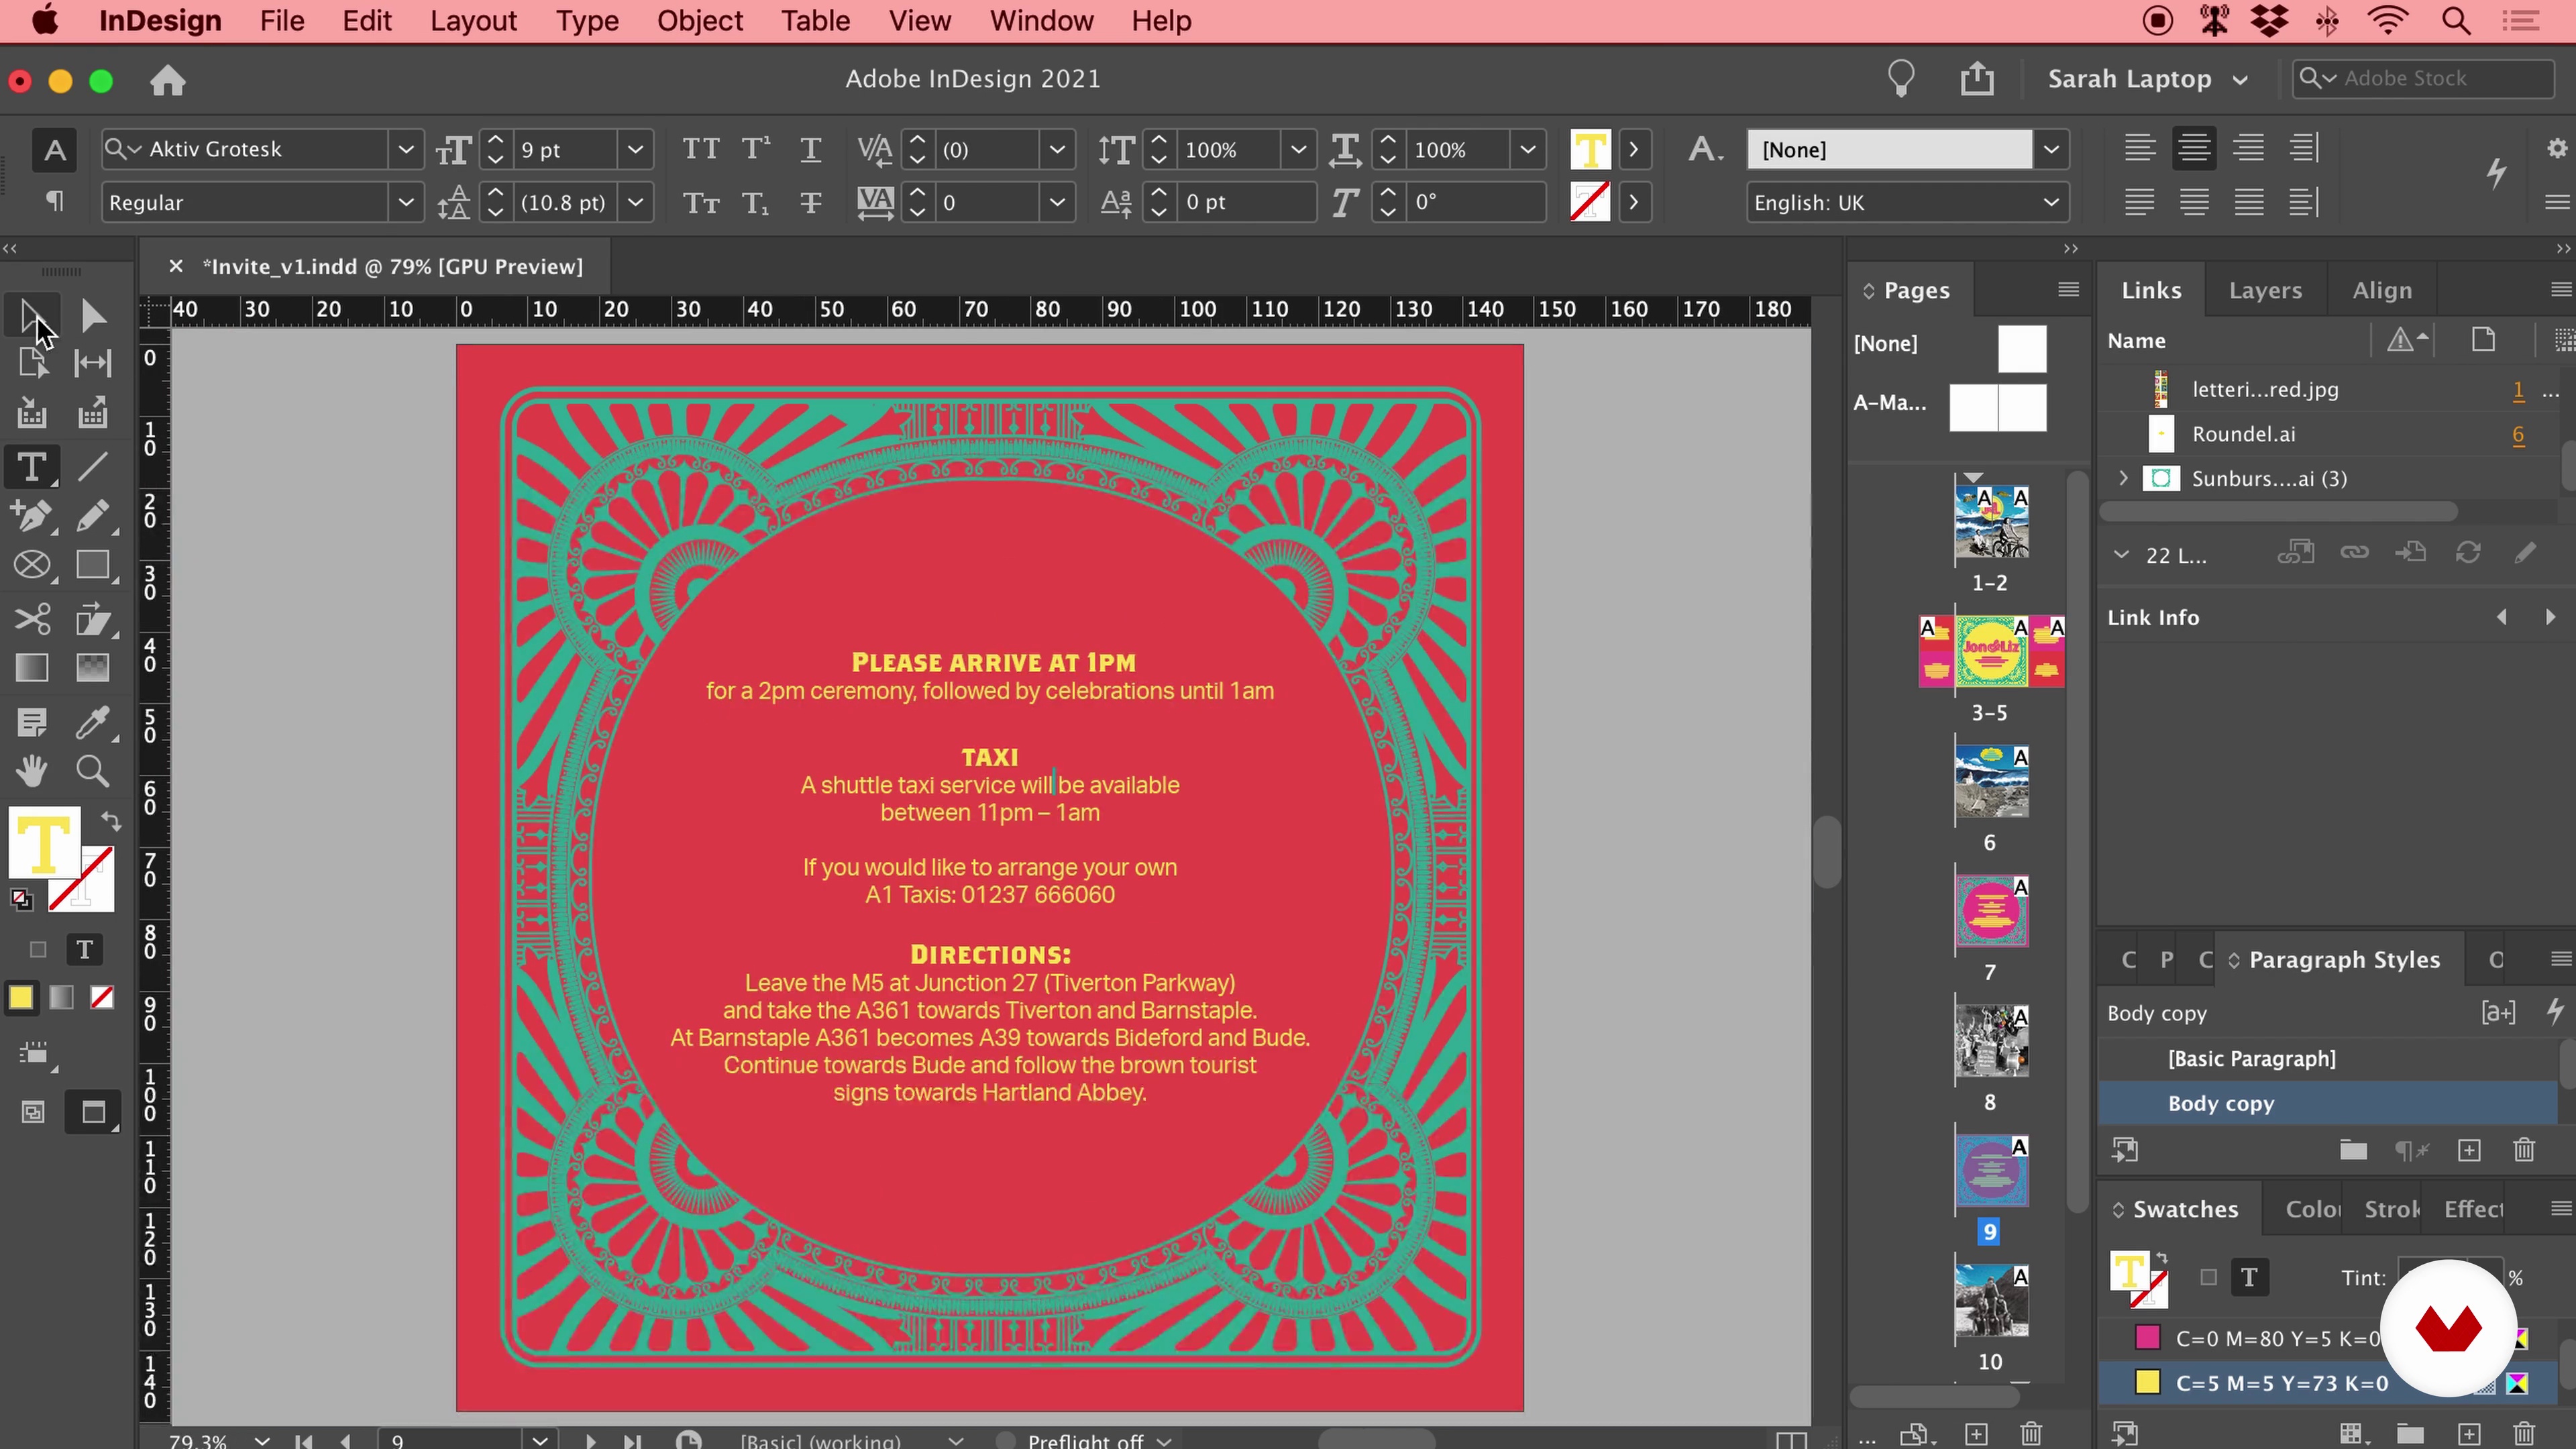This screenshot has width=2576, height=1449.
Task: Click the Home icon
Action: [x=168, y=80]
